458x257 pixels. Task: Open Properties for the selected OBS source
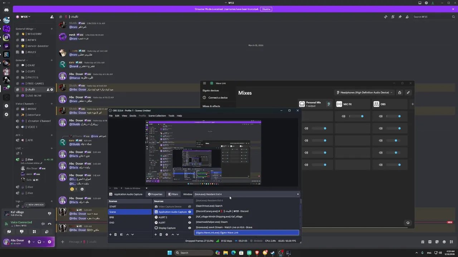click(155, 194)
